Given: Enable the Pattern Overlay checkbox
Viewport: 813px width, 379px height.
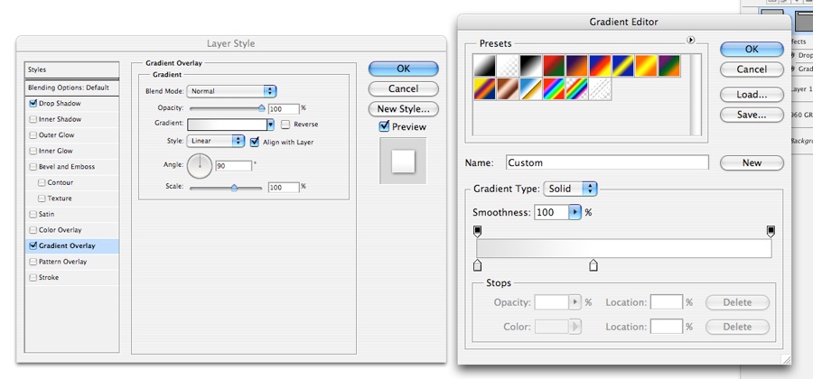Looking at the screenshot, I should (x=33, y=262).
